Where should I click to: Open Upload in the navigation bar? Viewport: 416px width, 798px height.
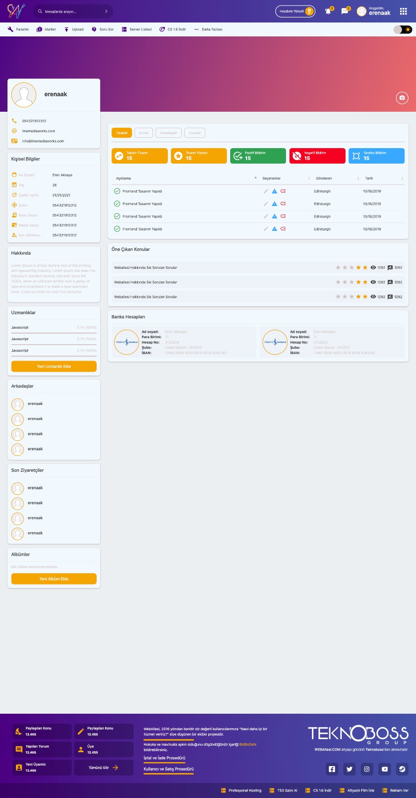click(x=74, y=29)
